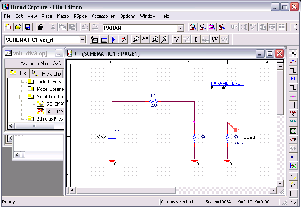Screen dimensions: 301x208
Task: Click schematic vertical scrollbar down arrow
Action: (280, 184)
